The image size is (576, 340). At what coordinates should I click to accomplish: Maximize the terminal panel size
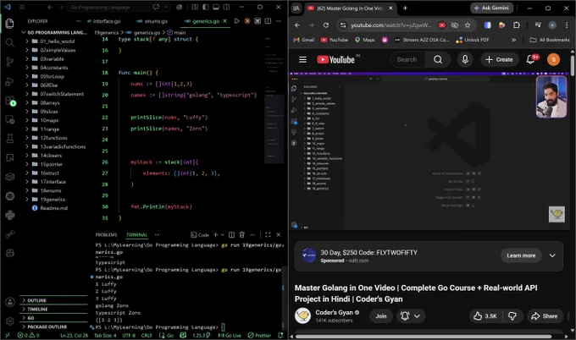268,235
